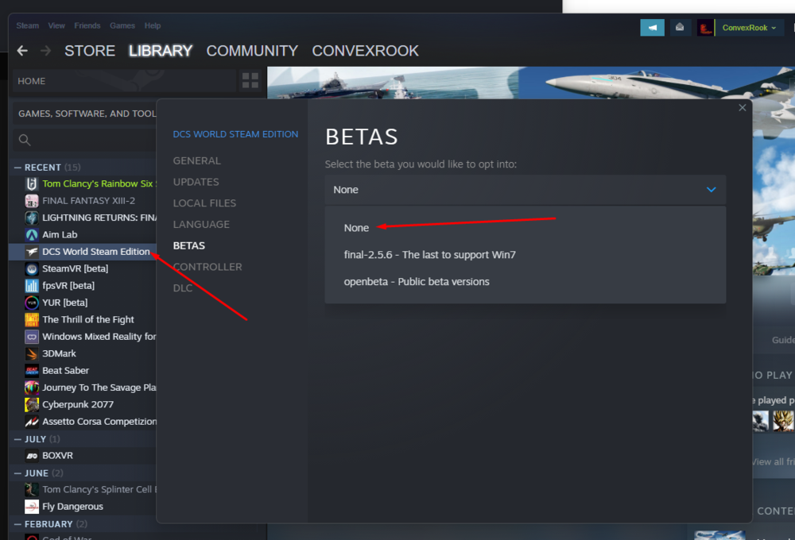The image size is (795, 540).
Task: Open the CONVEXROOK profile section
Action: point(365,51)
